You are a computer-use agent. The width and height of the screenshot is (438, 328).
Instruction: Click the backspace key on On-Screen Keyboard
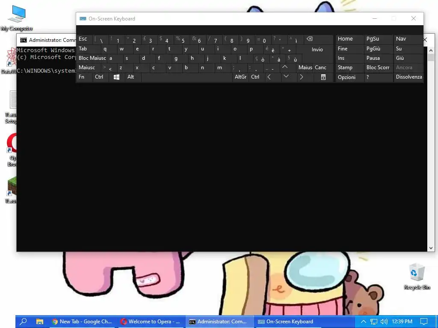click(x=318, y=39)
